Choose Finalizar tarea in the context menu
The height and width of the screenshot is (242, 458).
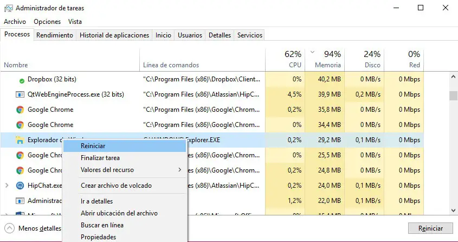125,158
